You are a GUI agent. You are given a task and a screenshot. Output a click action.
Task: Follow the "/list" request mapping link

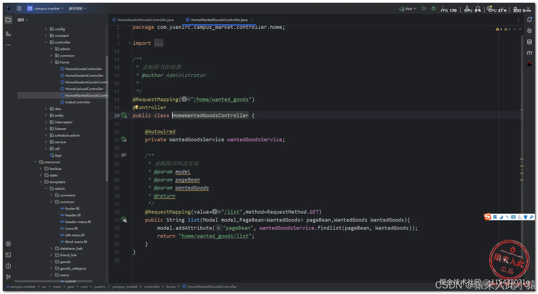pyautogui.click(x=232, y=212)
